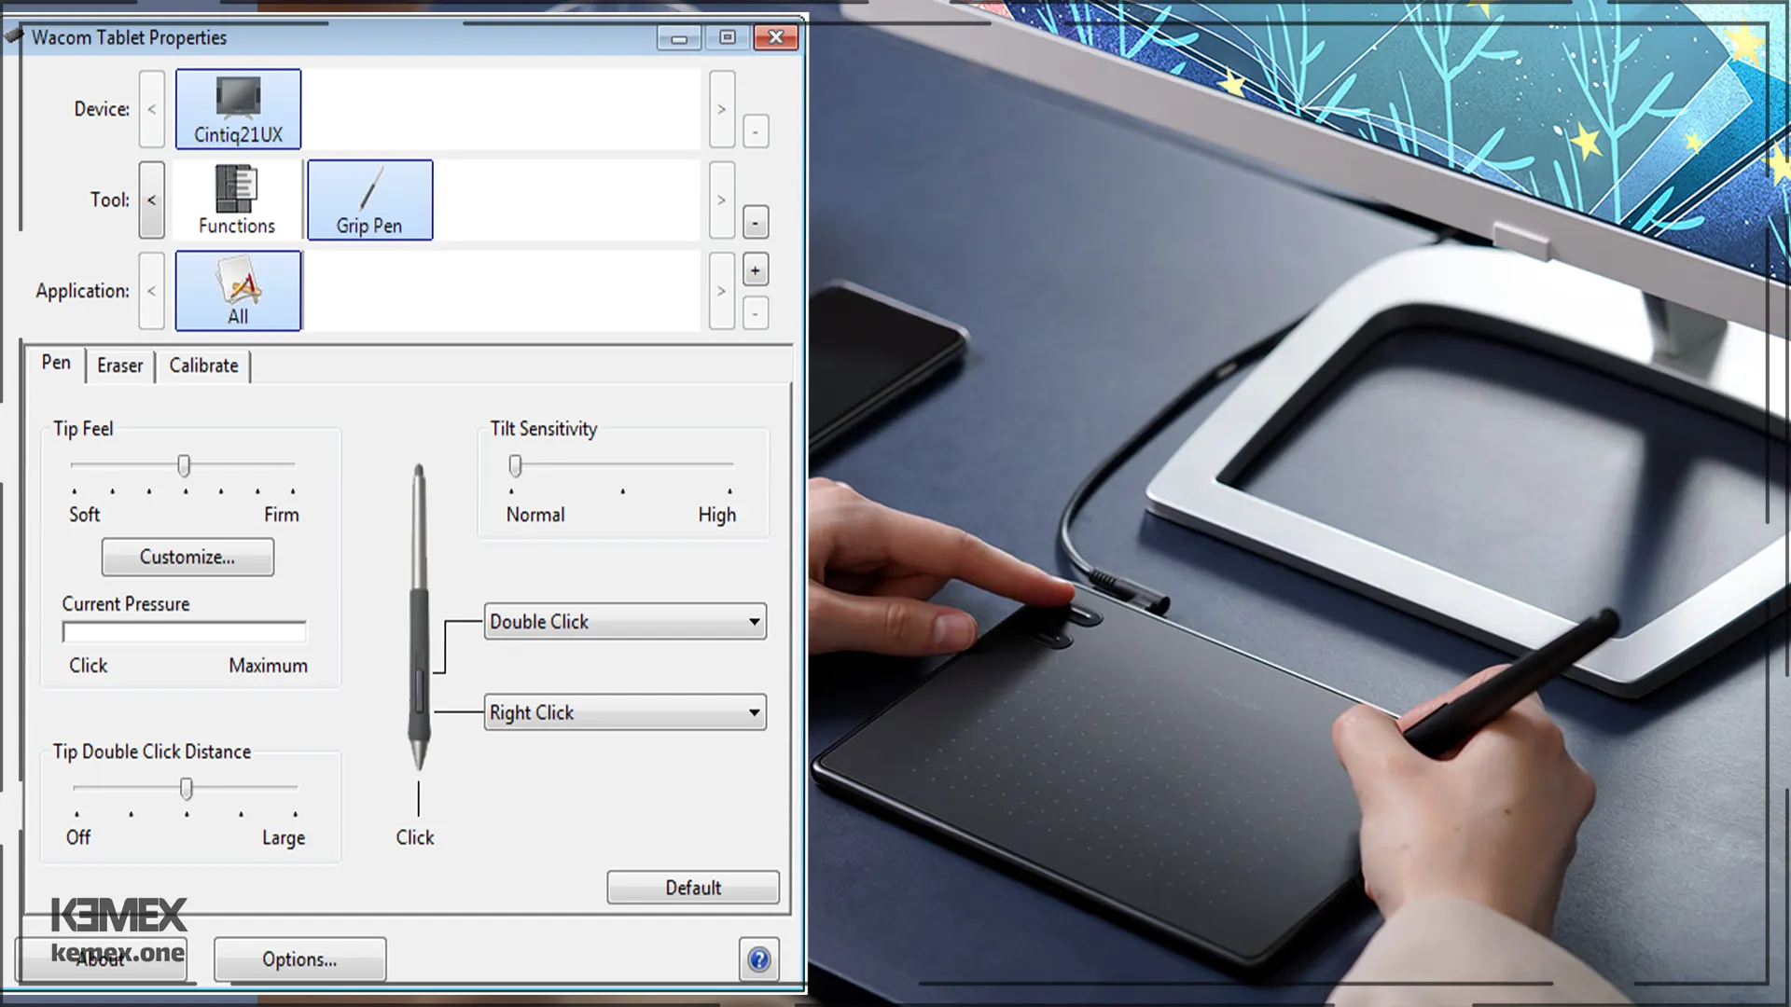The height and width of the screenshot is (1007, 1791).
Task: Click the 'Maximum' label
Action: click(x=269, y=666)
